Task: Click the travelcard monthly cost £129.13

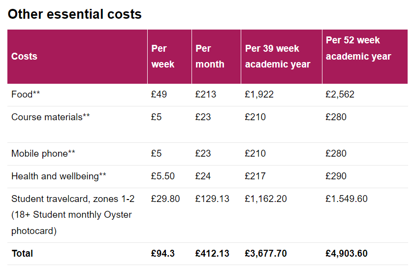Action: (x=212, y=199)
